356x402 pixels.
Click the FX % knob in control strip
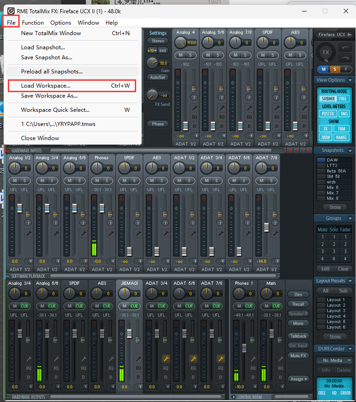point(326,52)
